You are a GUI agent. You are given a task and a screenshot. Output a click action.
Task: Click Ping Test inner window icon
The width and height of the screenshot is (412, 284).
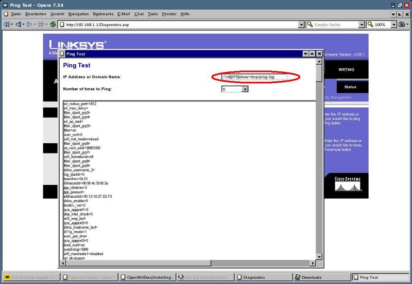click(62, 54)
